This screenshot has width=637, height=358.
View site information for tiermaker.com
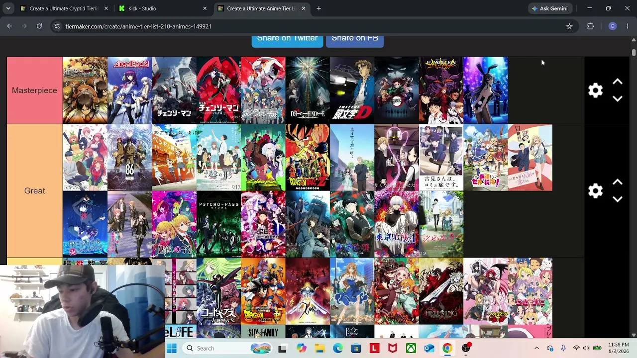(57, 26)
